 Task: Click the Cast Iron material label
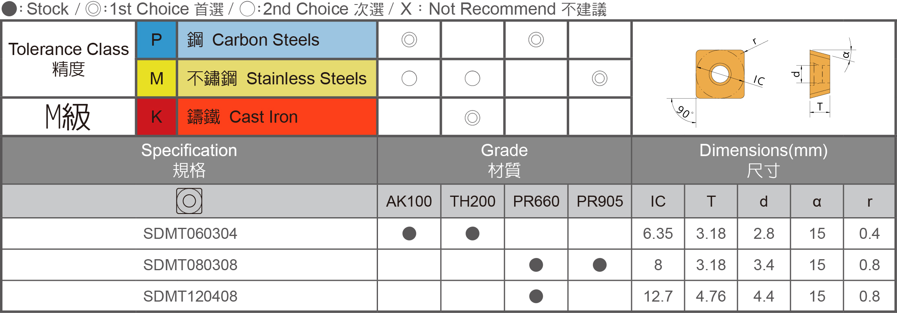(263, 117)
